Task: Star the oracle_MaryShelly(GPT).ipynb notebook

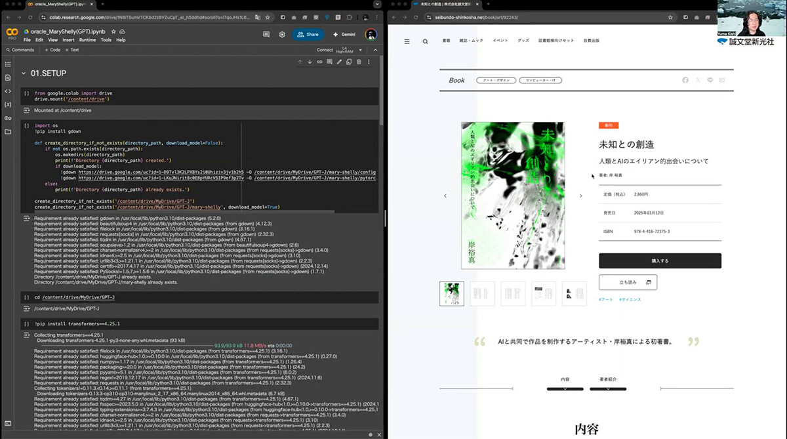Action: (x=114, y=31)
